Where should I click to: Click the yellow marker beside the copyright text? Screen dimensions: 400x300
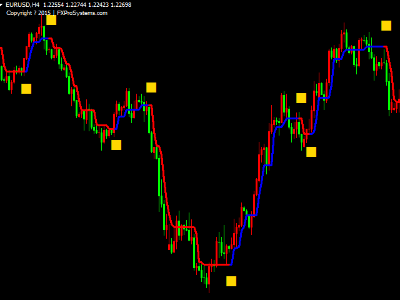pyautogui.click(x=51, y=20)
